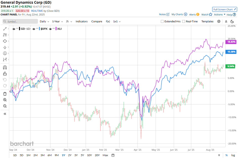
Task: Open the Fibonacci lines tool
Action: coord(5,35)
